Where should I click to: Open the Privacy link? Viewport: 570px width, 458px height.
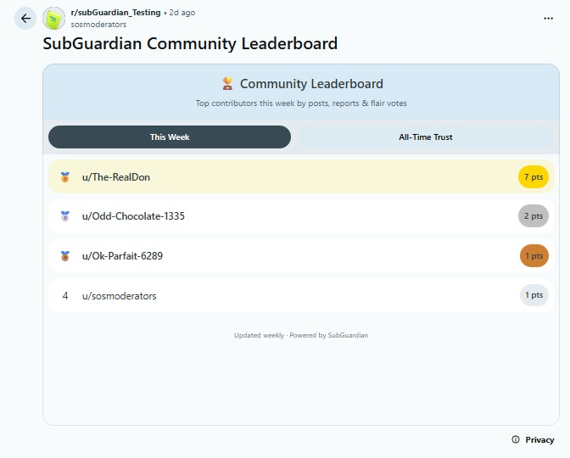539,440
